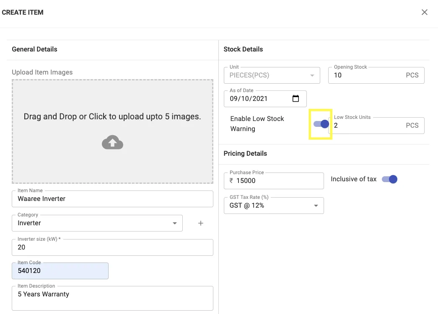438x314 pixels.
Task: Click the cloud upload icon
Action: coord(112,142)
